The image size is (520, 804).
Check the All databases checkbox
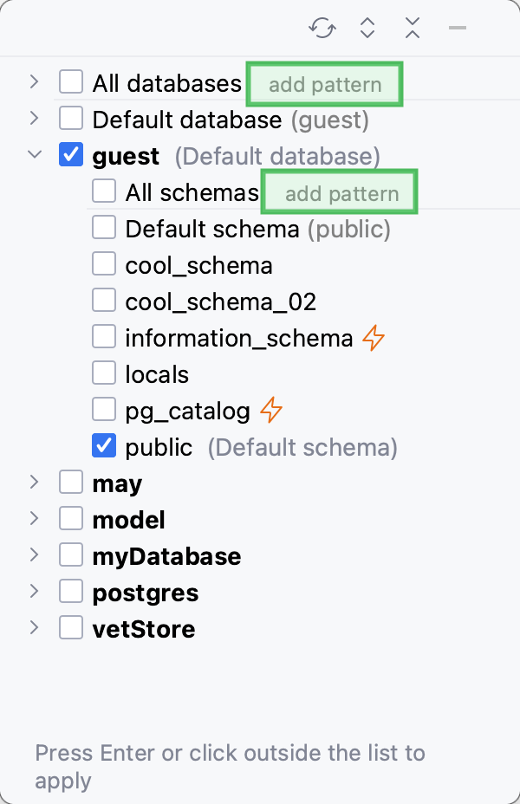tap(70, 81)
